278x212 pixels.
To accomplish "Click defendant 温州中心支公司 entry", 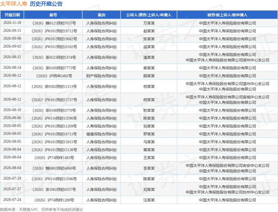I will coord(228,84).
